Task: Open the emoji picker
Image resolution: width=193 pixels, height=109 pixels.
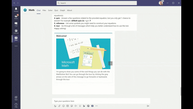Action: pyautogui.click(x=63, y=106)
